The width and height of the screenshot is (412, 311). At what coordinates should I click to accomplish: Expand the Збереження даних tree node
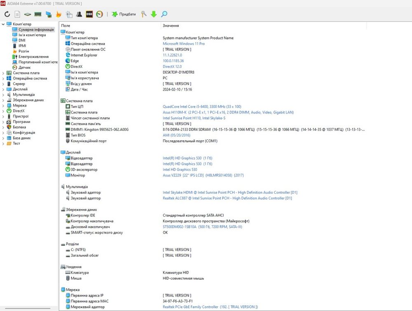pos(3,100)
